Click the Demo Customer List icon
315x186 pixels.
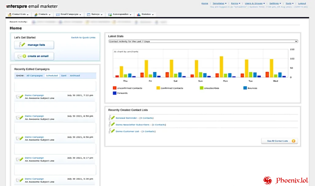click(112, 131)
